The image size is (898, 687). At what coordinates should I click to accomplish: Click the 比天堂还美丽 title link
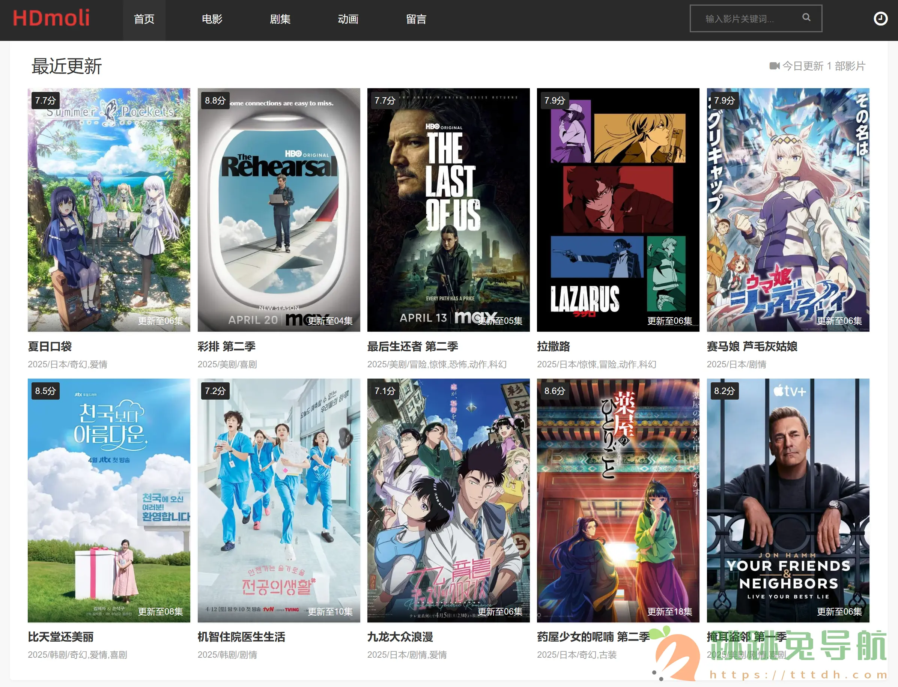pos(60,637)
